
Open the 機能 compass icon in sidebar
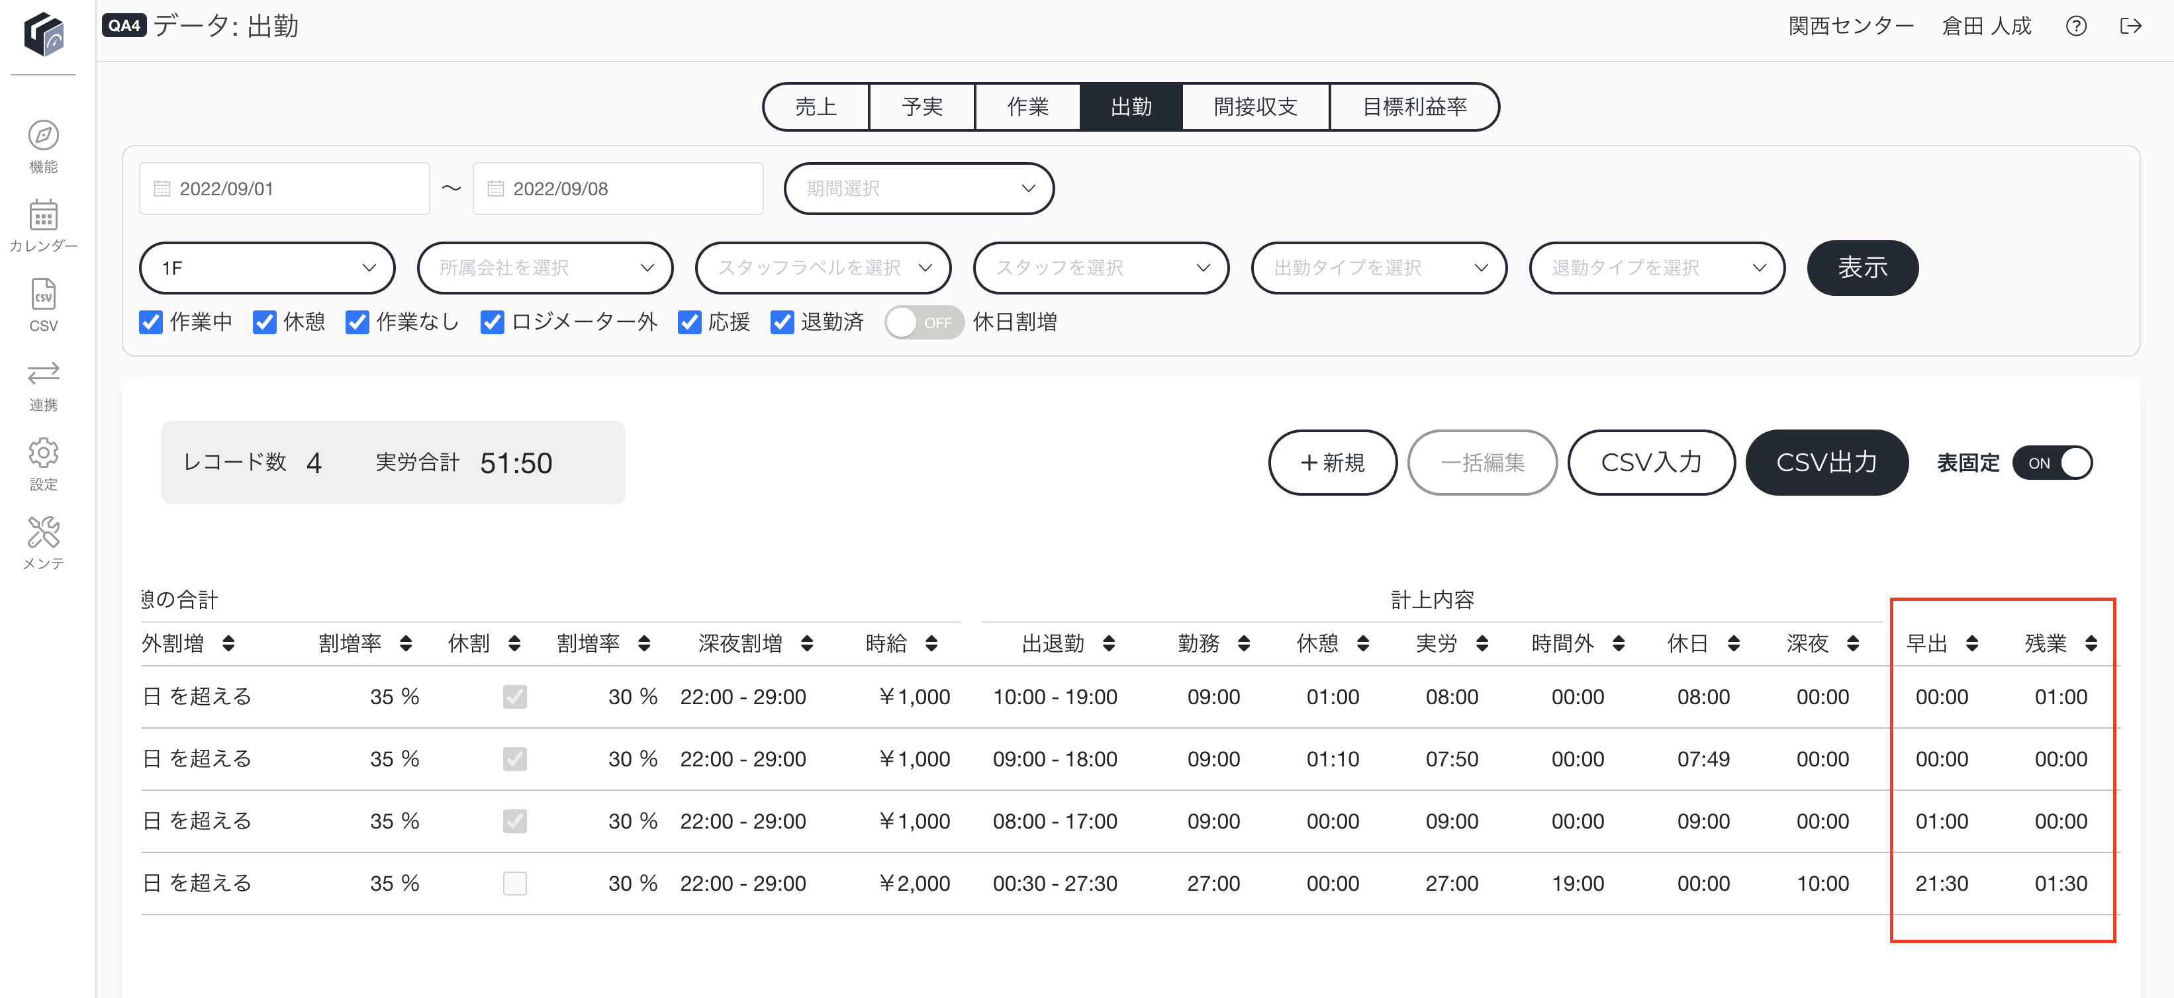[x=43, y=136]
